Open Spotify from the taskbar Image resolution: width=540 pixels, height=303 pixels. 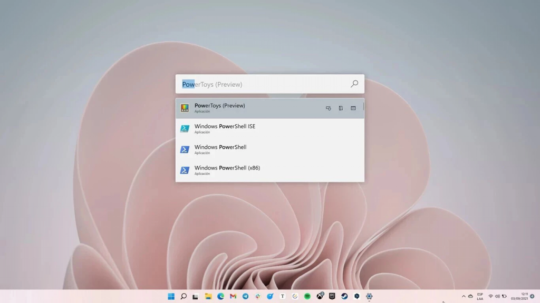tap(307, 296)
